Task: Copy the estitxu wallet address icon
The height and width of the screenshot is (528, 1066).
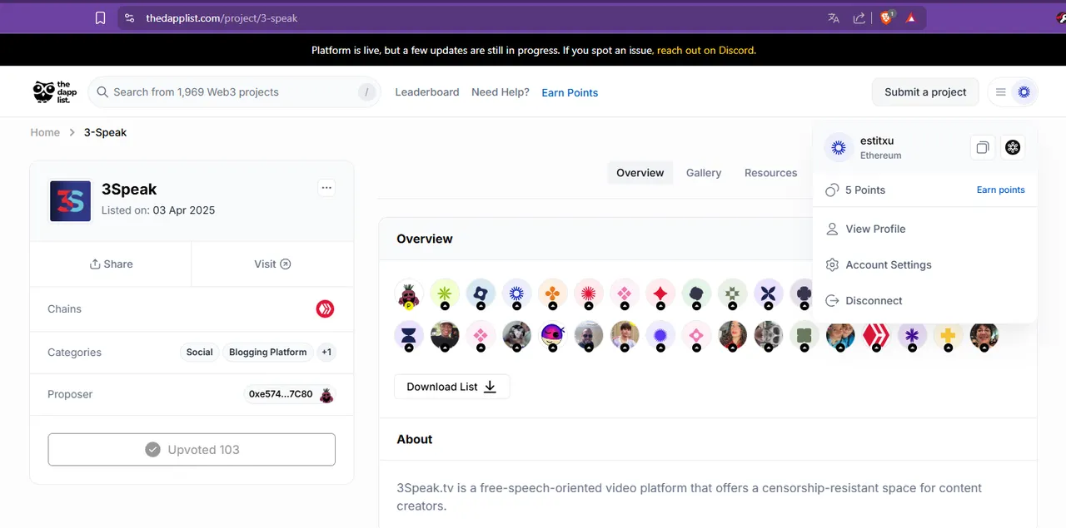Action: click(x=983, y=147)
